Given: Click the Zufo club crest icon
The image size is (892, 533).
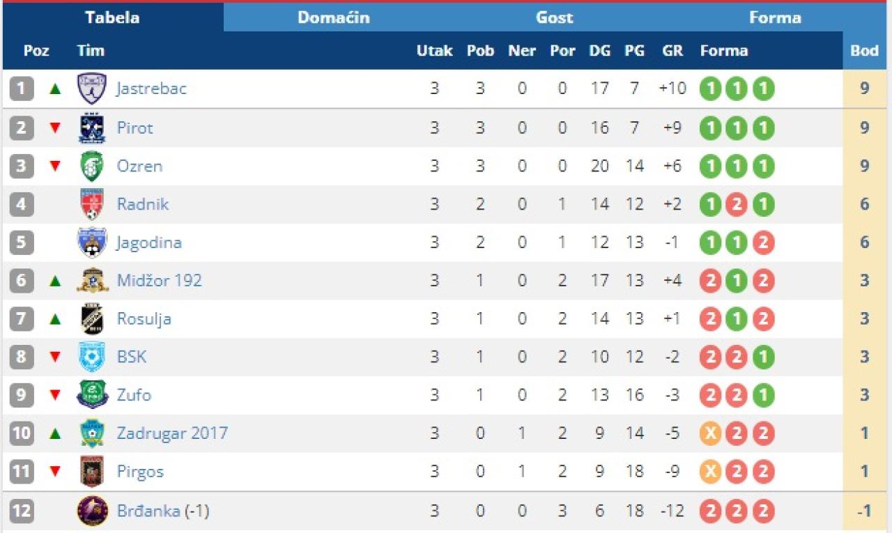Looking at the screenshot, I should tap(91, 395).
